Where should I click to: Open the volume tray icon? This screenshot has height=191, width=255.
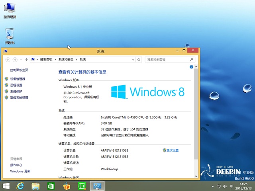(225, 186)
